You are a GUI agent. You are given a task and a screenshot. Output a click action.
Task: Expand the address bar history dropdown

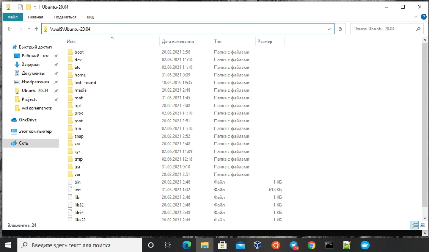click(329, 29)
